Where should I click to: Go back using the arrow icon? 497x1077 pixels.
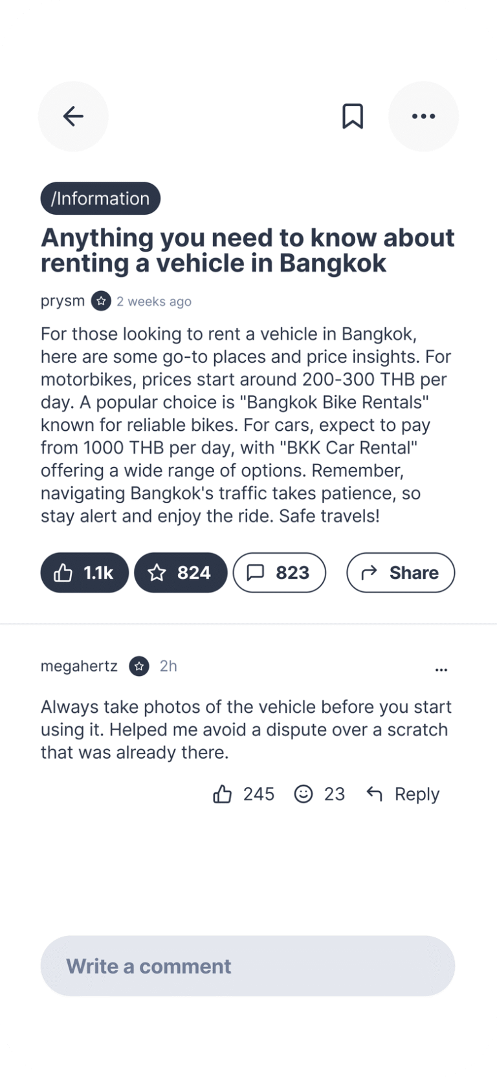pos(73,116)
